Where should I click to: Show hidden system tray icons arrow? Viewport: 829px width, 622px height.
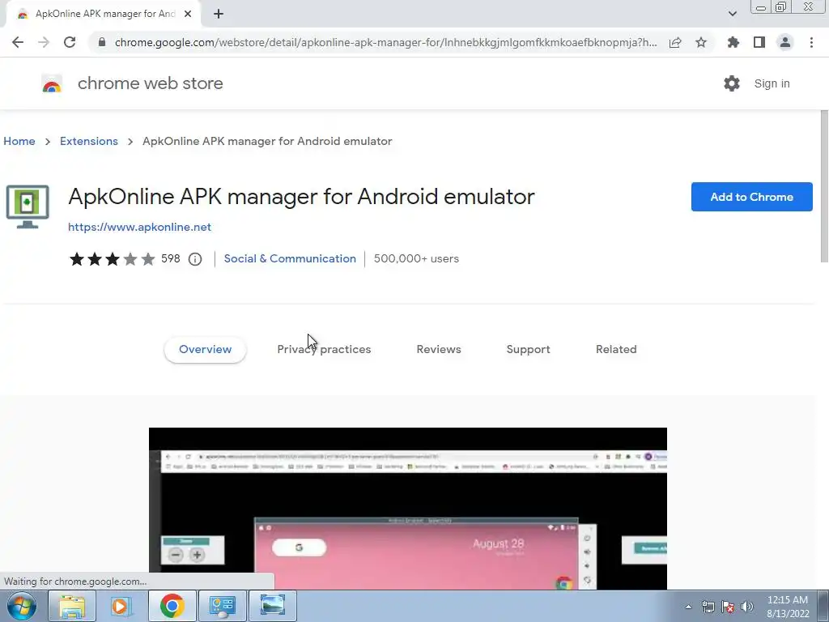pos(688,607)
